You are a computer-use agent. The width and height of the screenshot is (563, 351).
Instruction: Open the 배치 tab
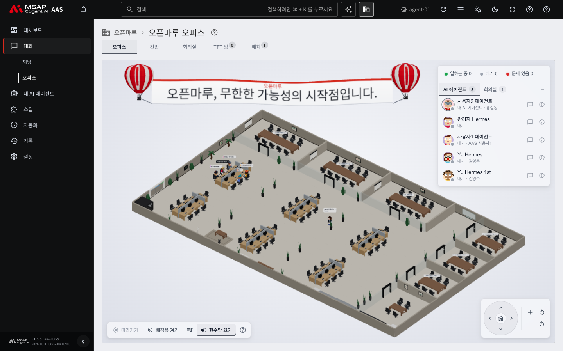259,47
